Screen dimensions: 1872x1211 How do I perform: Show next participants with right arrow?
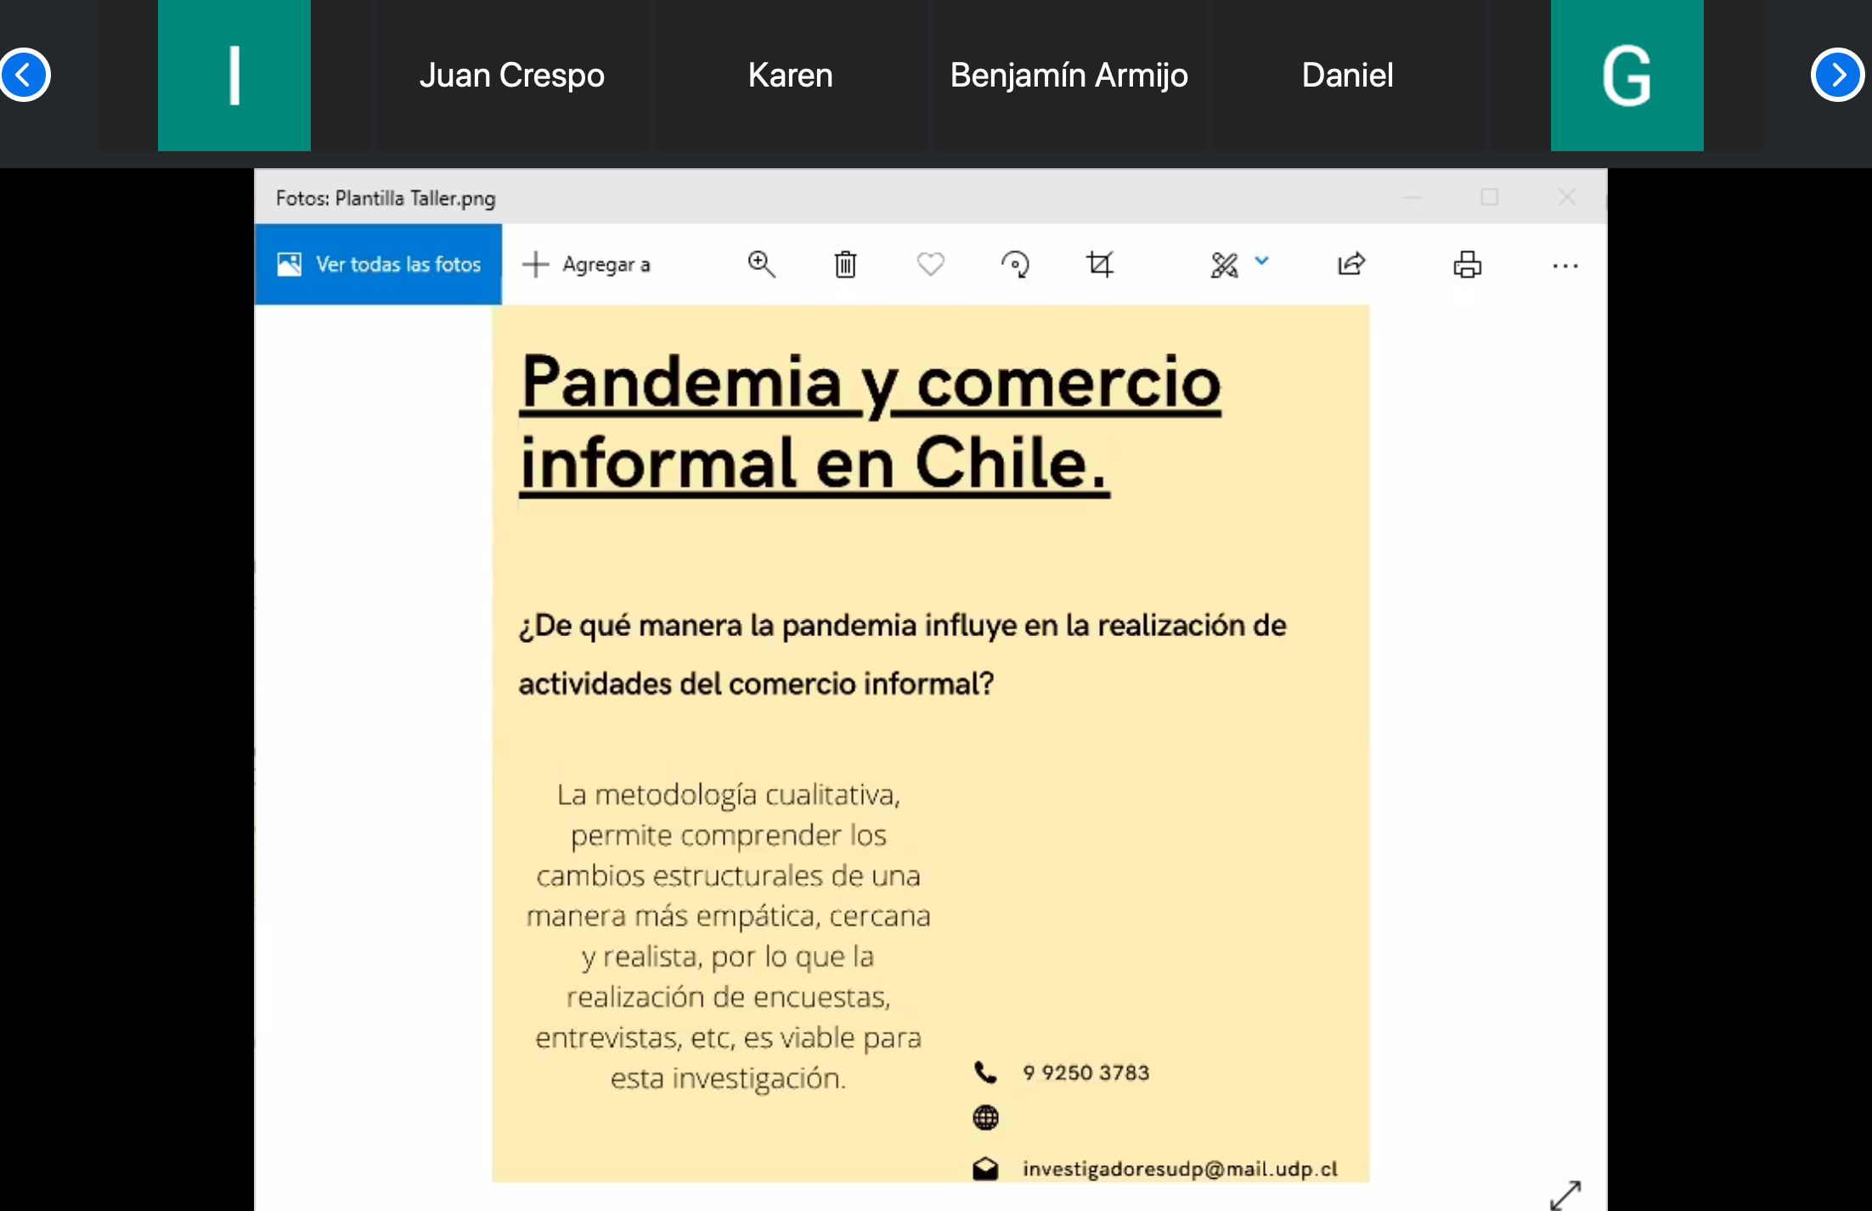point(1836,75)
